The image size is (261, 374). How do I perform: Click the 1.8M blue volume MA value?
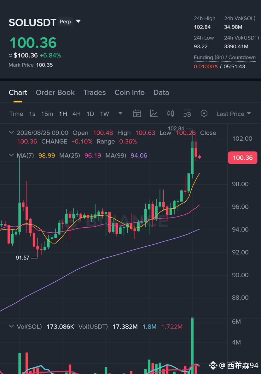point(149,327)
